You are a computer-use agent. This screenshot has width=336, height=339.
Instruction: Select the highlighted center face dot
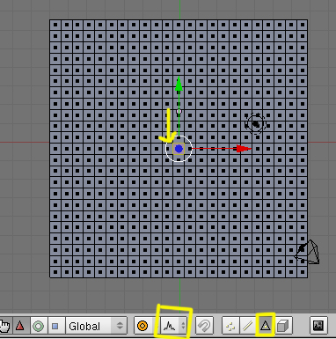[x=179, y=149]
